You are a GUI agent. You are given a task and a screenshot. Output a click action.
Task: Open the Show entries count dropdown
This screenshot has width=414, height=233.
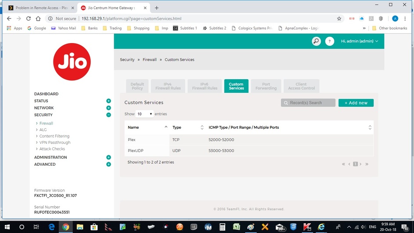pos(144,114)
